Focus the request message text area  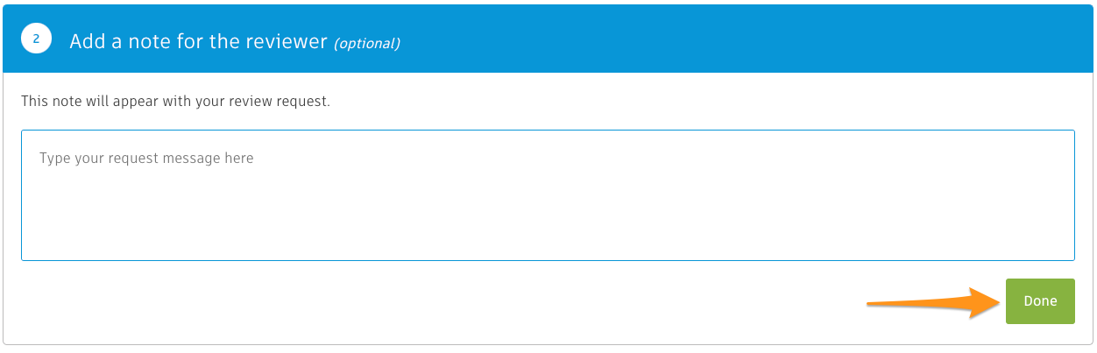point(548,195)
